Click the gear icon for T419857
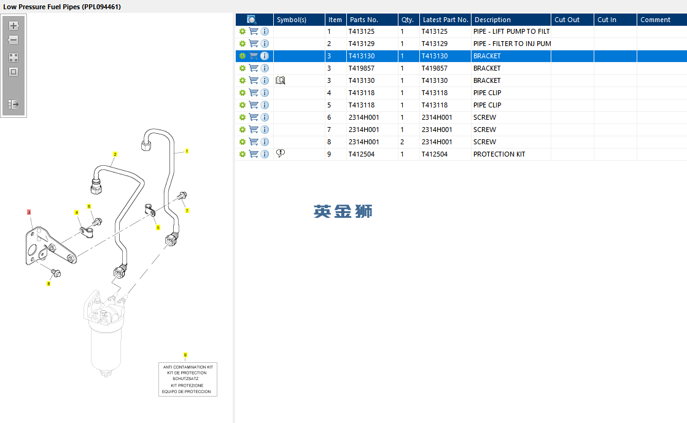Viewport: 687px width, 423px height. click(243, 68)
